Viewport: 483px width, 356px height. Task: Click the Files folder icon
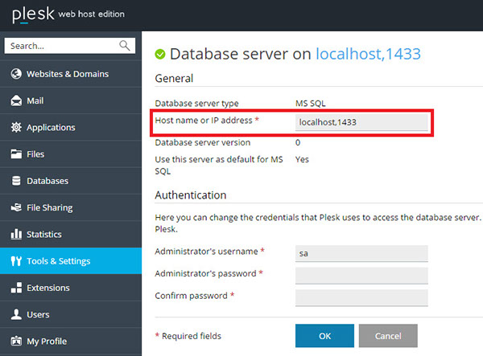tap(15, 154)
